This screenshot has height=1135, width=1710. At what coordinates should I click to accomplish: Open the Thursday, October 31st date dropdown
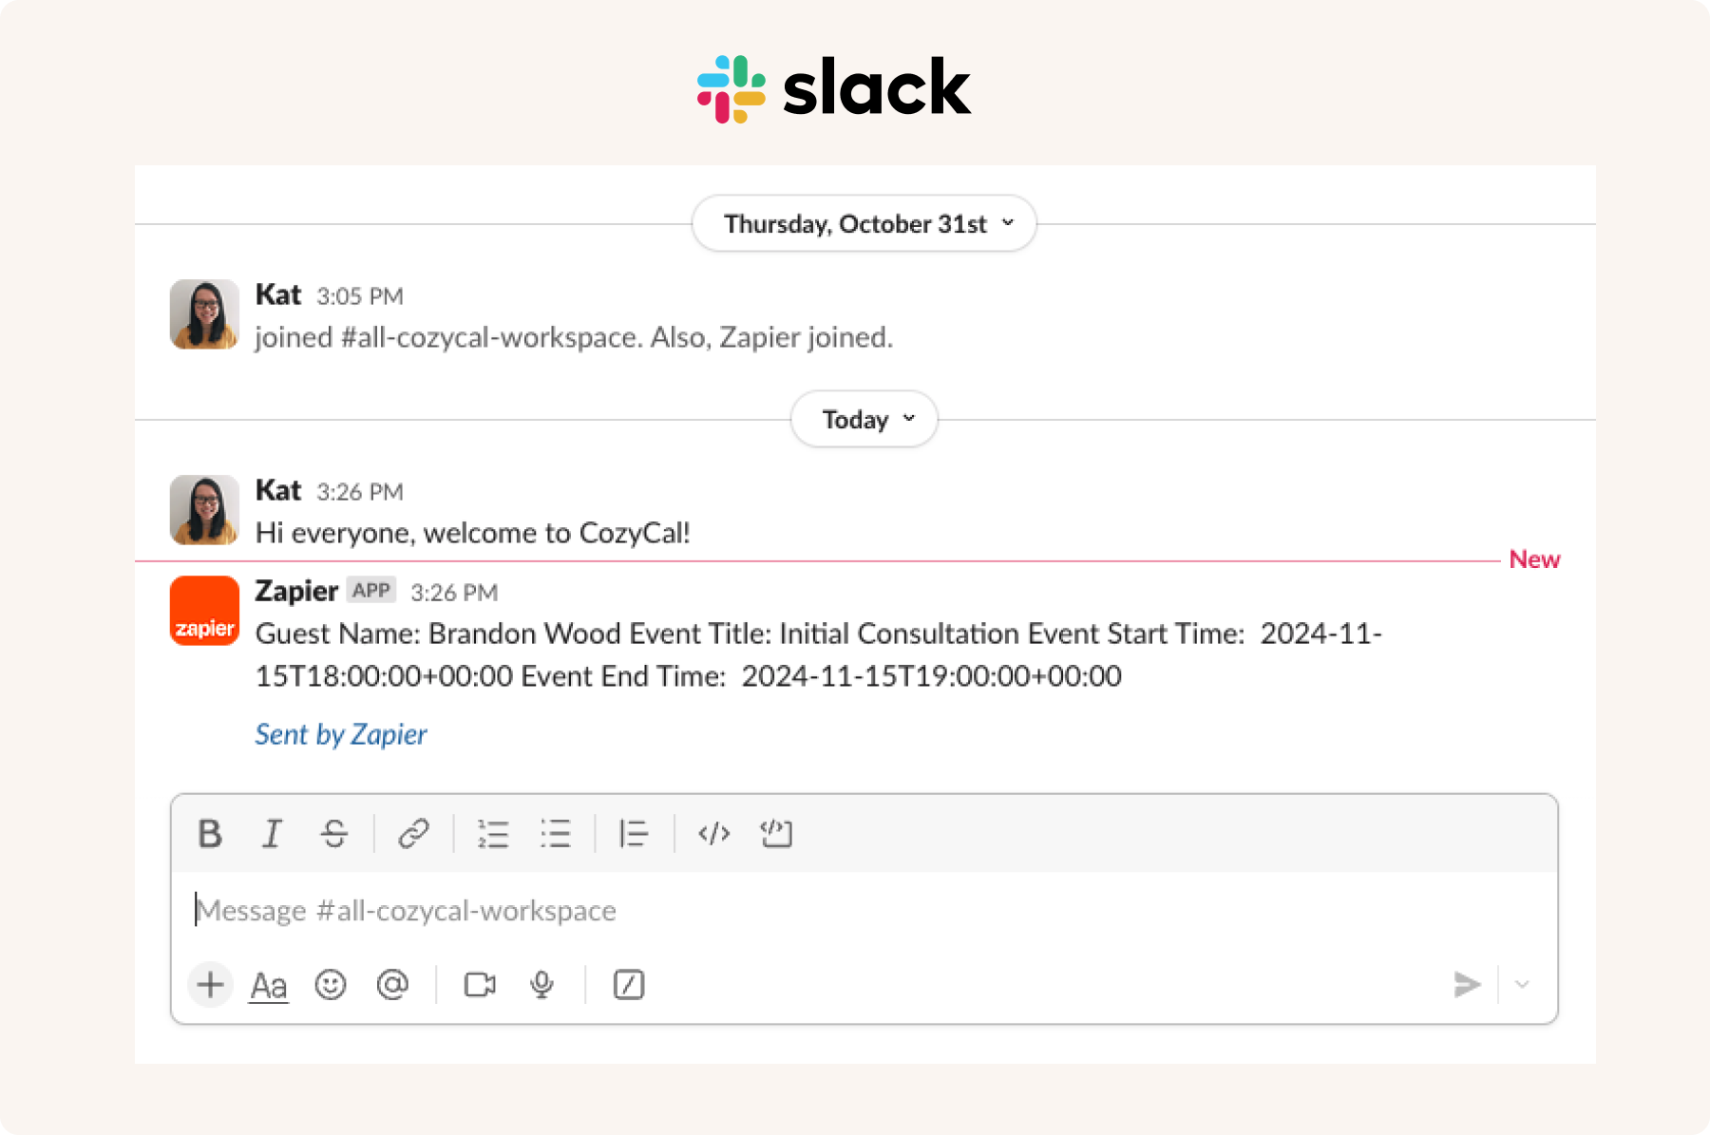tap(864, 223)
